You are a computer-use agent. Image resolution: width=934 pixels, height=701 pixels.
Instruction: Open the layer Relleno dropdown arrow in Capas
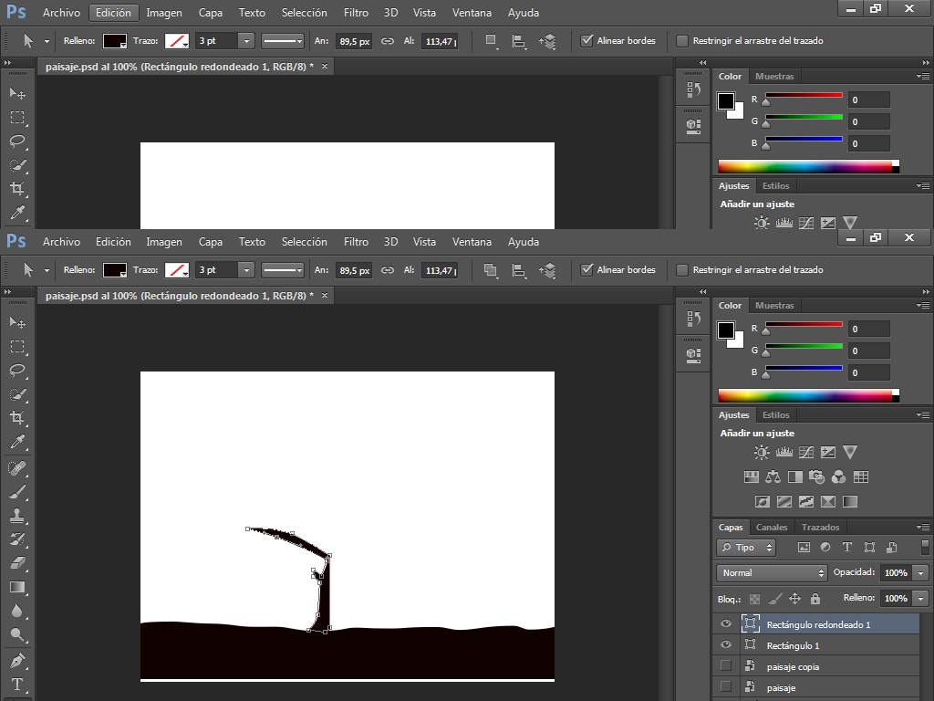coord(921,599)
